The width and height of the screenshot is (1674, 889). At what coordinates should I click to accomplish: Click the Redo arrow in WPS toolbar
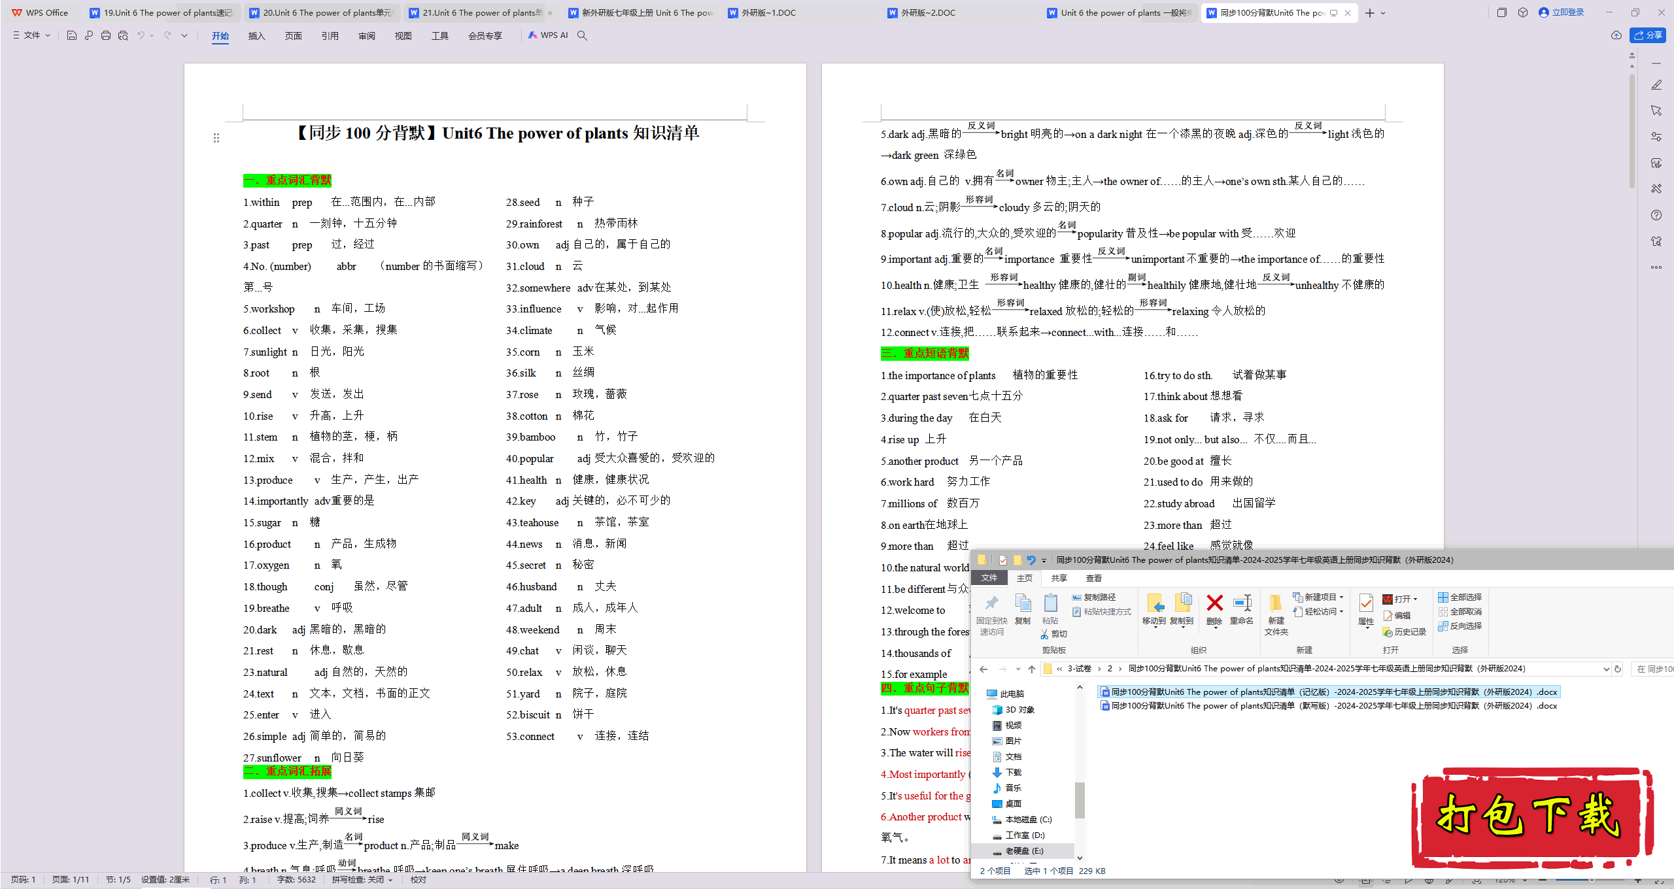(167, 35)
